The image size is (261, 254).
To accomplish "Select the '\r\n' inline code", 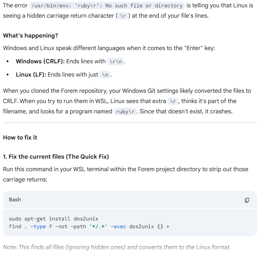I will (115, 61).
